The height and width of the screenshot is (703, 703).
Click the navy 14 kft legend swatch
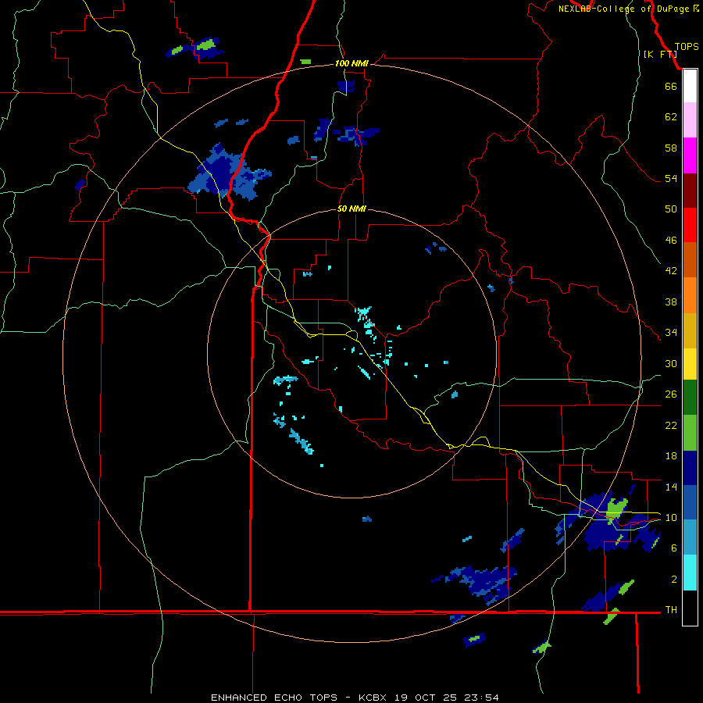[690, 468]
